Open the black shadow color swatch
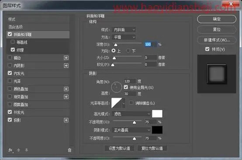Viewport: 242px width, 160px height. 157,130
